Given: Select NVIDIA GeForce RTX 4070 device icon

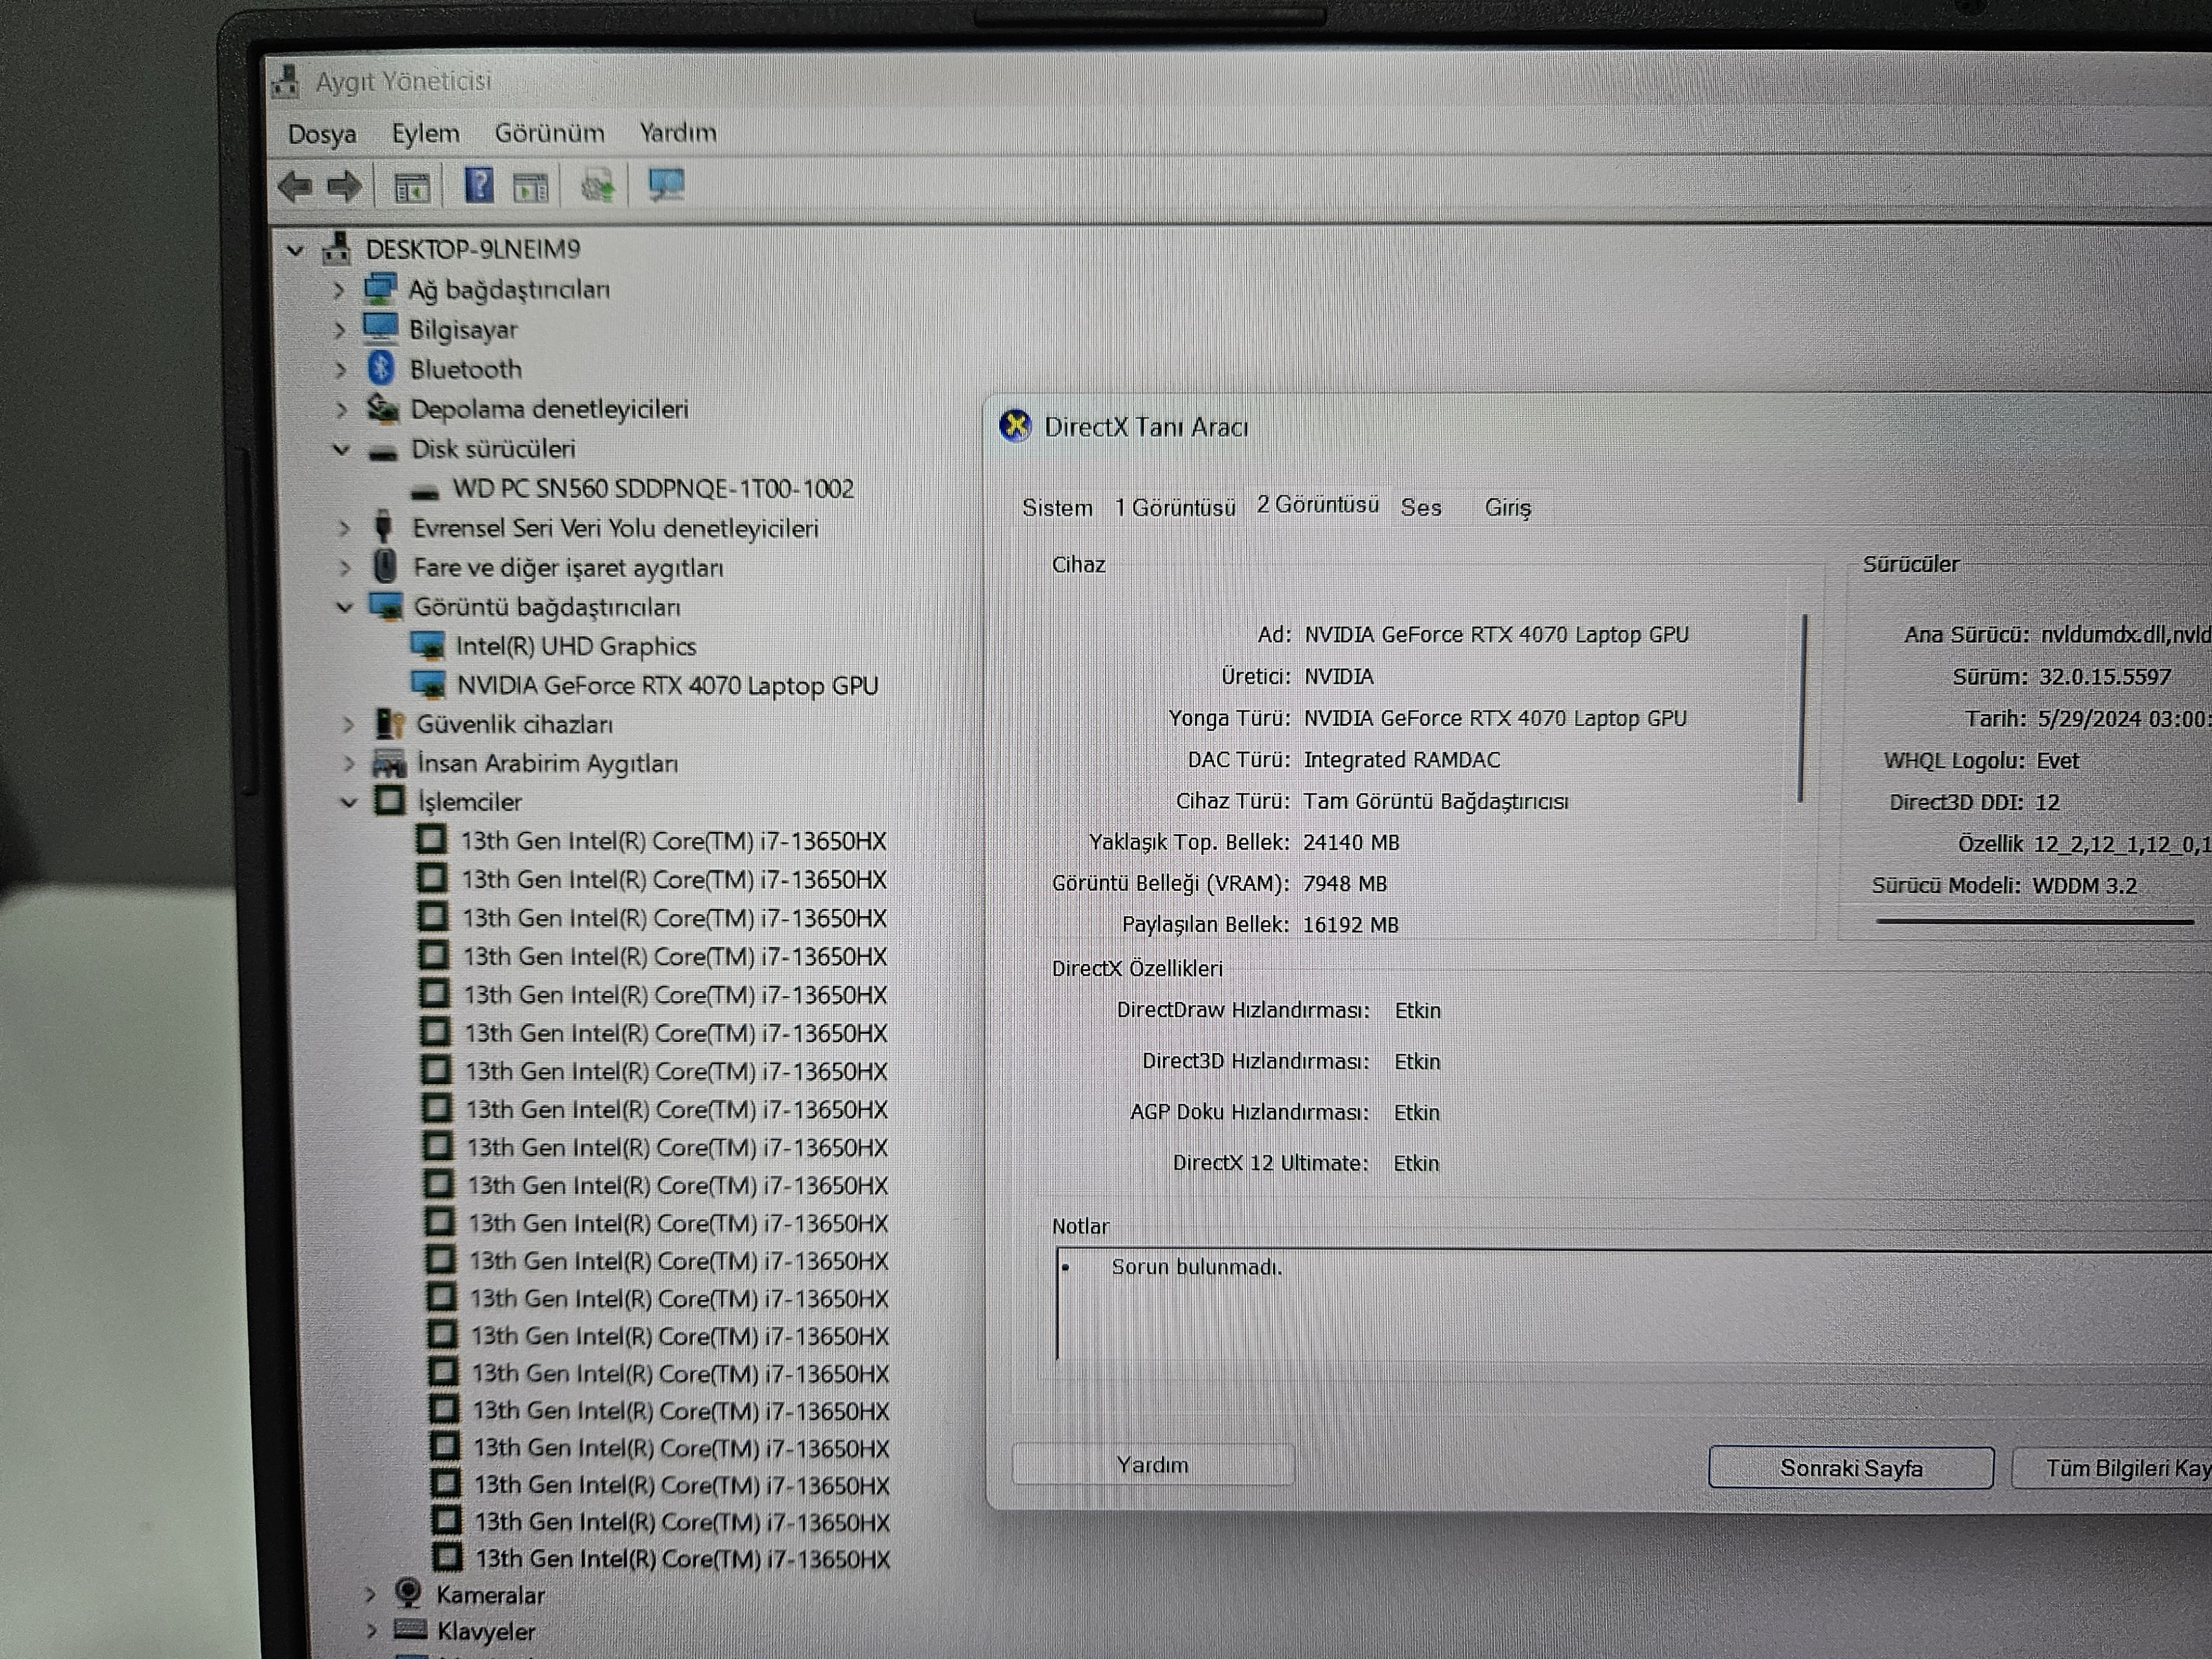Looking at the screenshot, I should (429, 685).
